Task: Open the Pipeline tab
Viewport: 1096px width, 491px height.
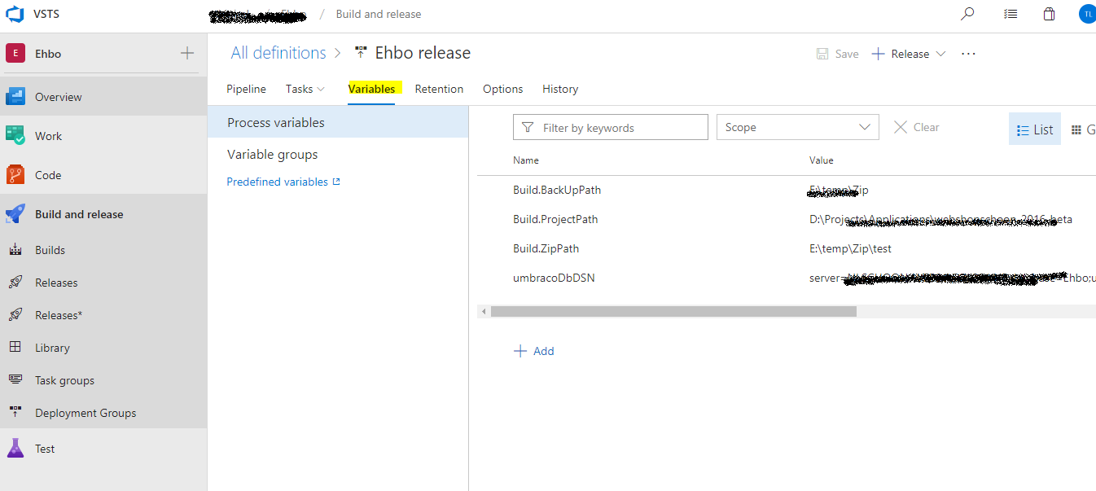Action: click(x=246, y=89)
